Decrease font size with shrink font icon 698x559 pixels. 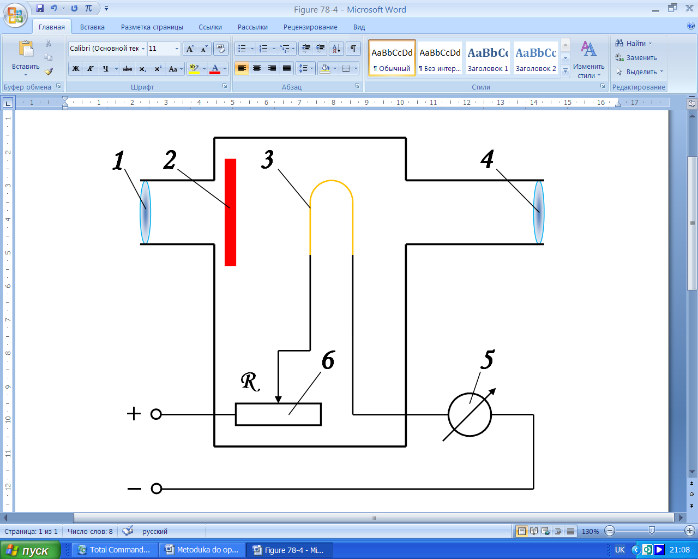tap(204, 49)
